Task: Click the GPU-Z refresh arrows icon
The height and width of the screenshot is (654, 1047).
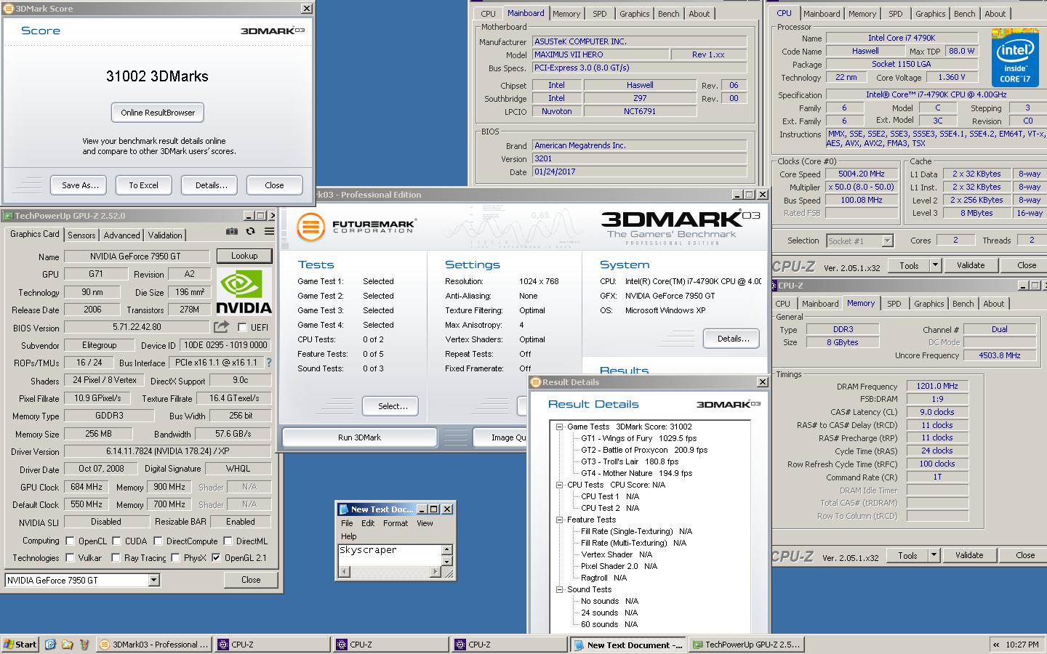Action: pyautogui.click(x=250, y=231)
